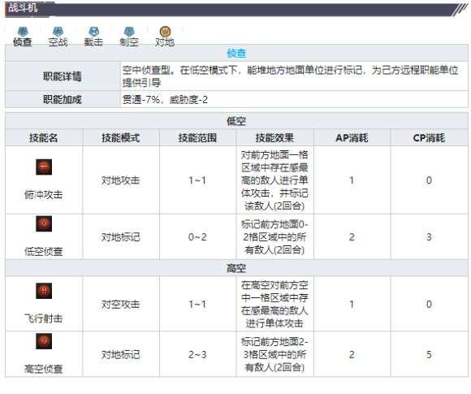Click the 低空 section header row
Viewport: 471px width, 394px height.
[236, 121]
